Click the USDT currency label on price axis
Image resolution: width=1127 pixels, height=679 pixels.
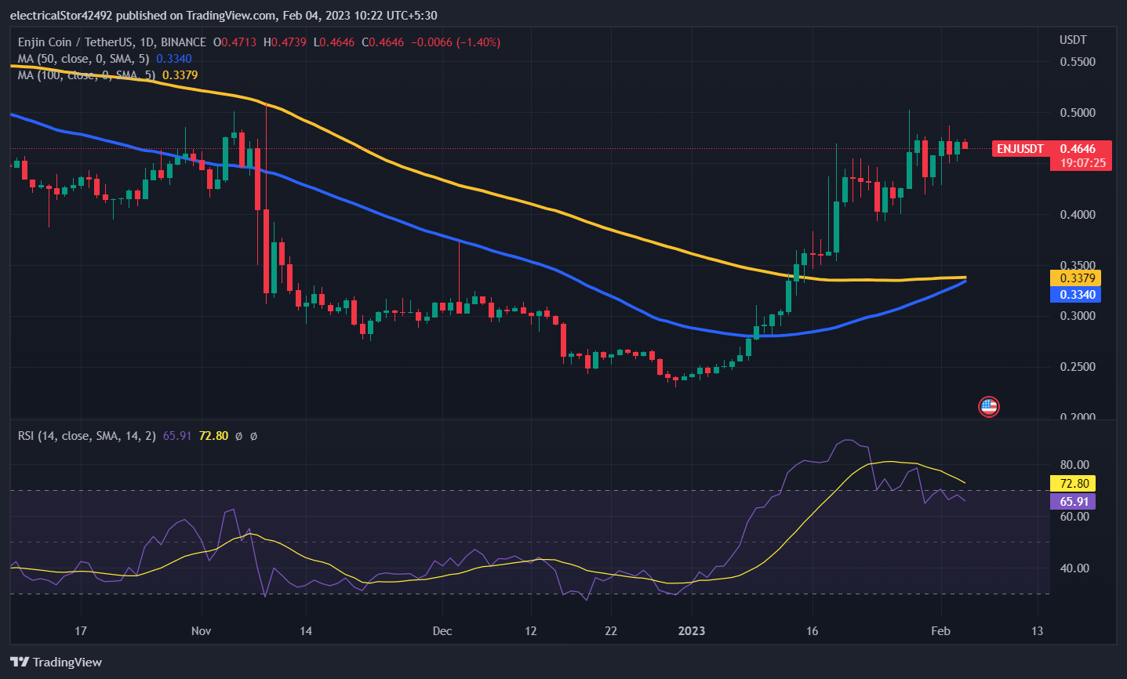[x=1073, y=40]
